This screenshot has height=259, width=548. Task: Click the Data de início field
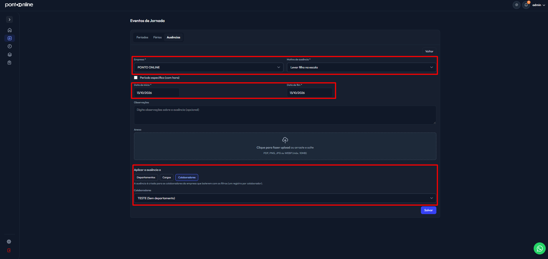pos(157,93)
